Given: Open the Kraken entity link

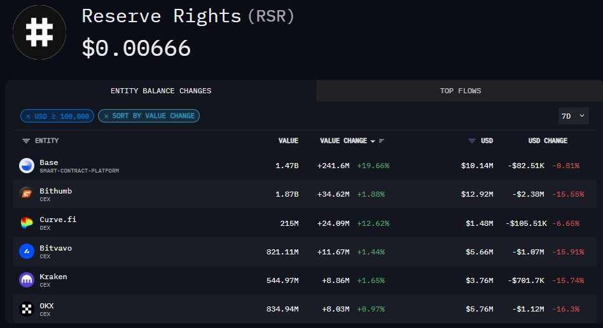Looking at the screenshot, I should (x=53, y=277).
